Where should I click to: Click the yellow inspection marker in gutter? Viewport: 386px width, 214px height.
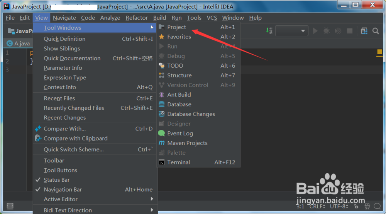coord(379,52)
